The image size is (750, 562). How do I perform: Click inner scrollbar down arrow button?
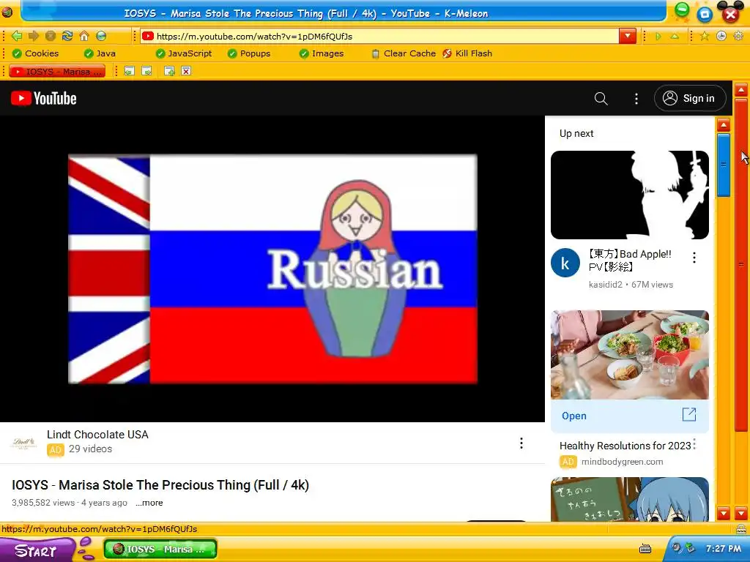coord(724,514)
